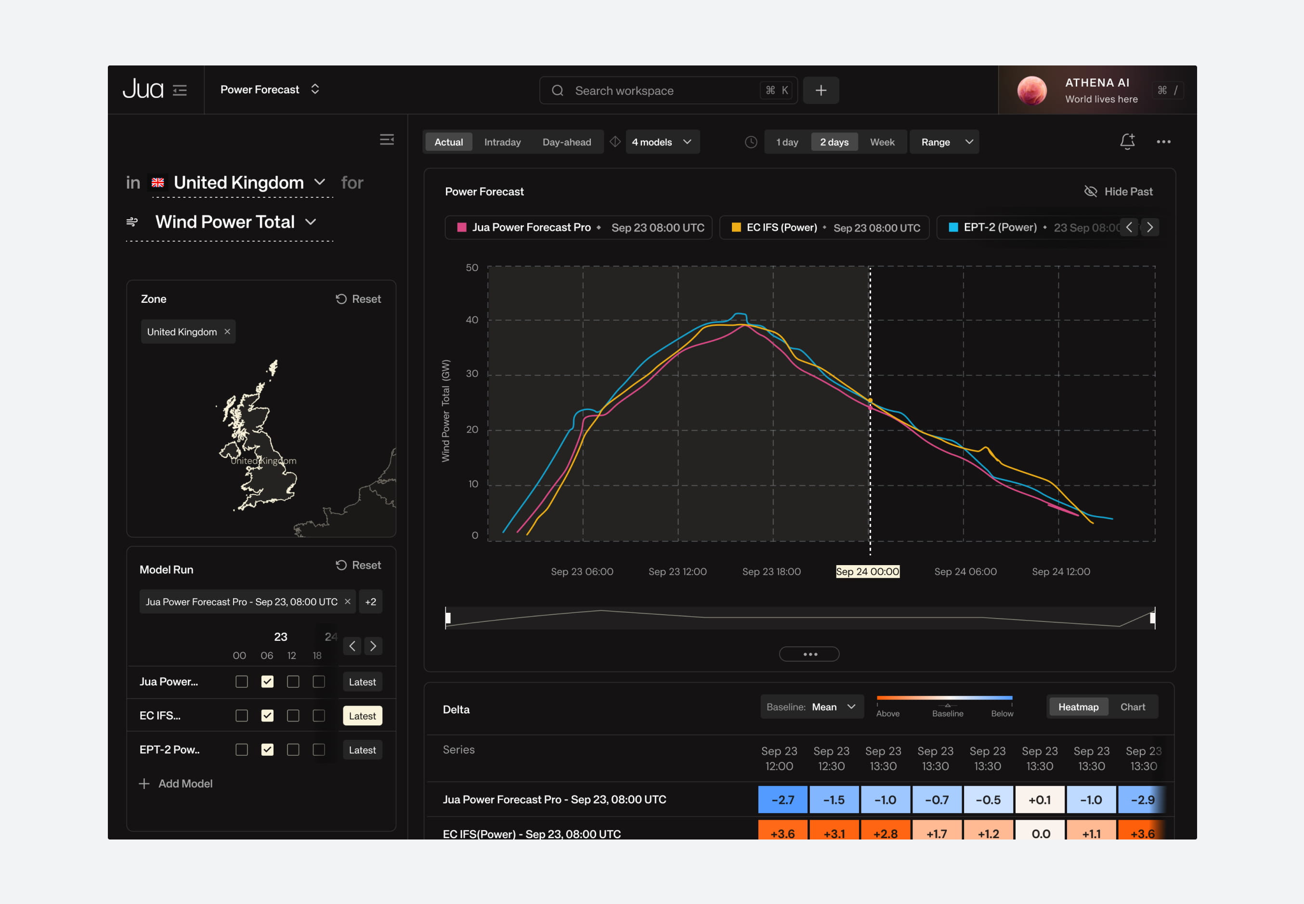Check the EPT-2 Pow 18 run checkbox
1304x904 pixels.
[x=319, y=750]
